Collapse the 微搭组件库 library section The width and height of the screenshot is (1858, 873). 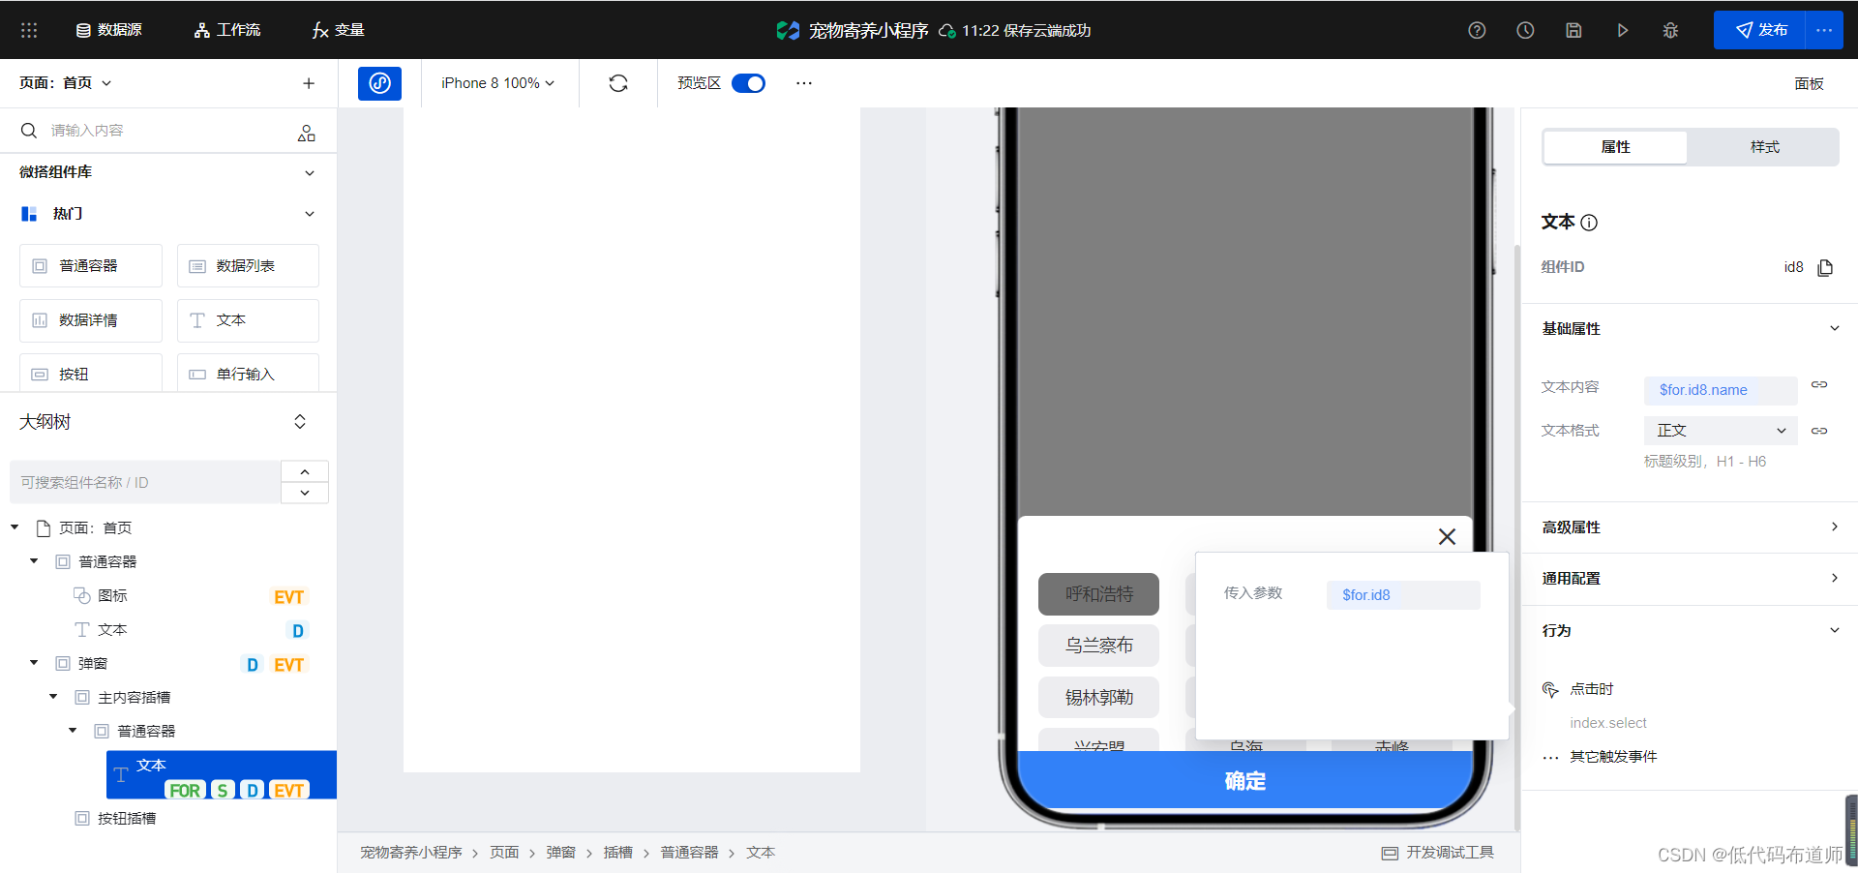click(x=310, y=172)
